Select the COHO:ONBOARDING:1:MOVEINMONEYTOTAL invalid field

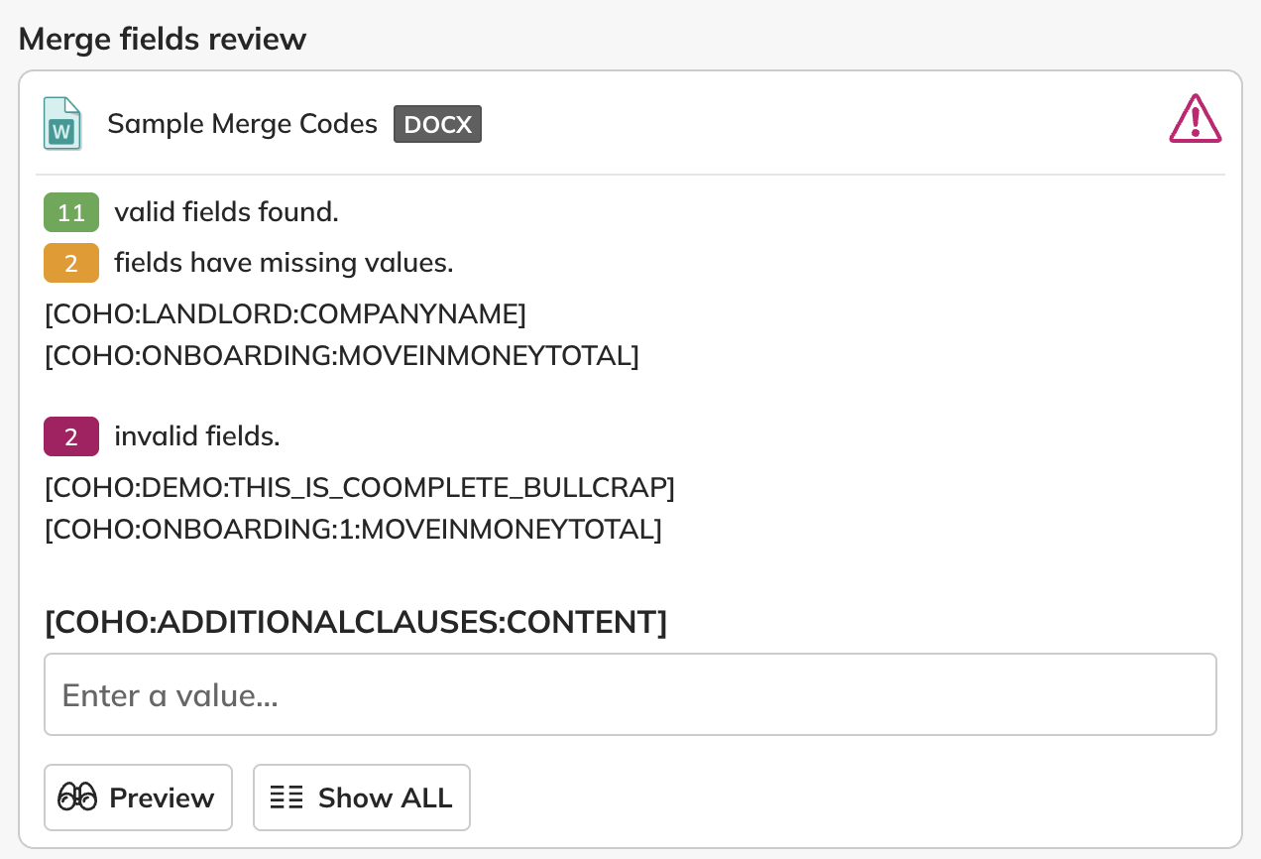[353, 530]
